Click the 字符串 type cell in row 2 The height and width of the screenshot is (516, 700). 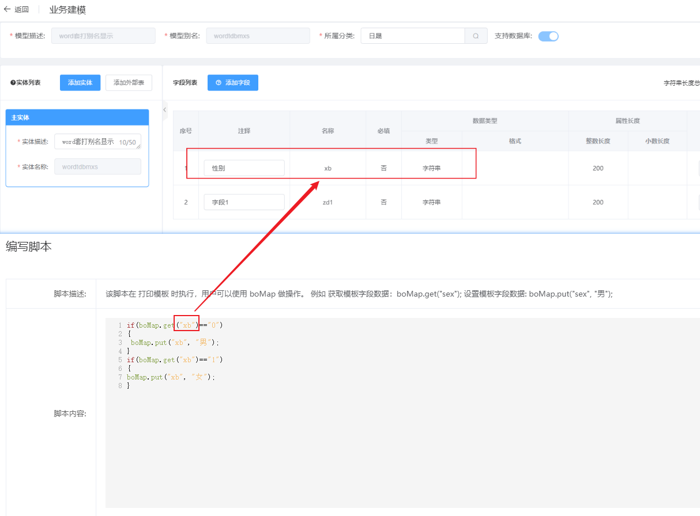pyautogui.click(x=431, y=202)
